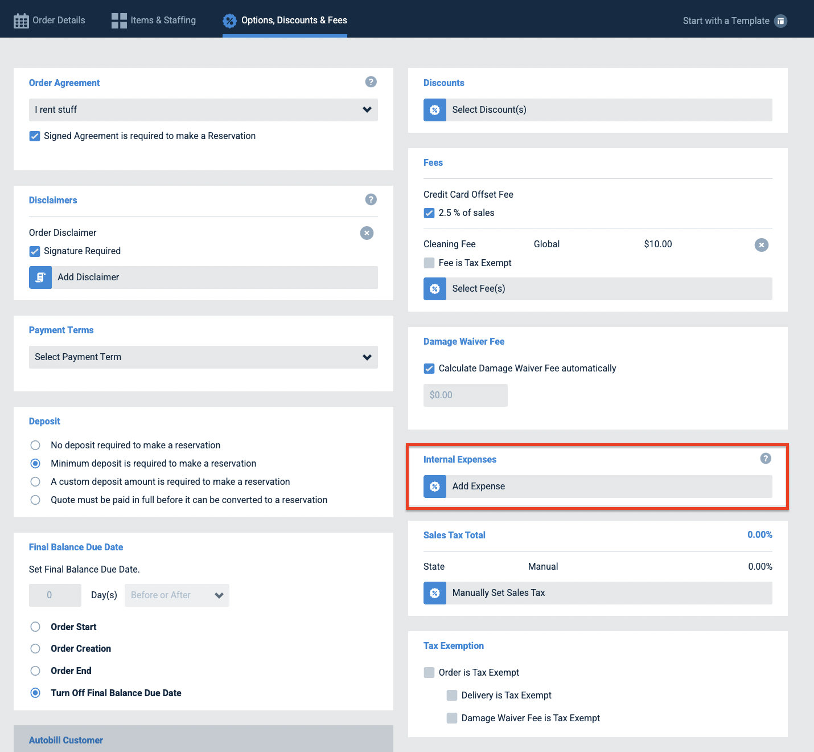Click the State label in the Sales Tax row
The image size is (814, 752).
(x=434, y=567)
